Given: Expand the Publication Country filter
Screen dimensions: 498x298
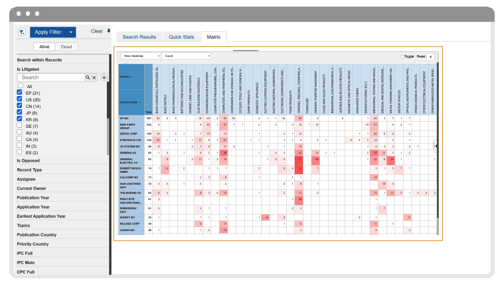Looking at the screenshot, I should click(37, 234).
